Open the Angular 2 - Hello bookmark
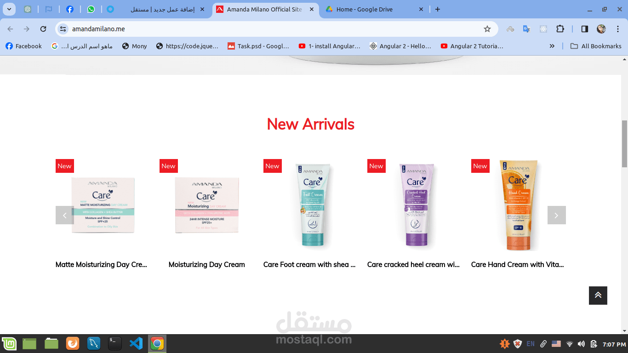The width and height of the screenshot is (628, 353). [x=400, y=46]
